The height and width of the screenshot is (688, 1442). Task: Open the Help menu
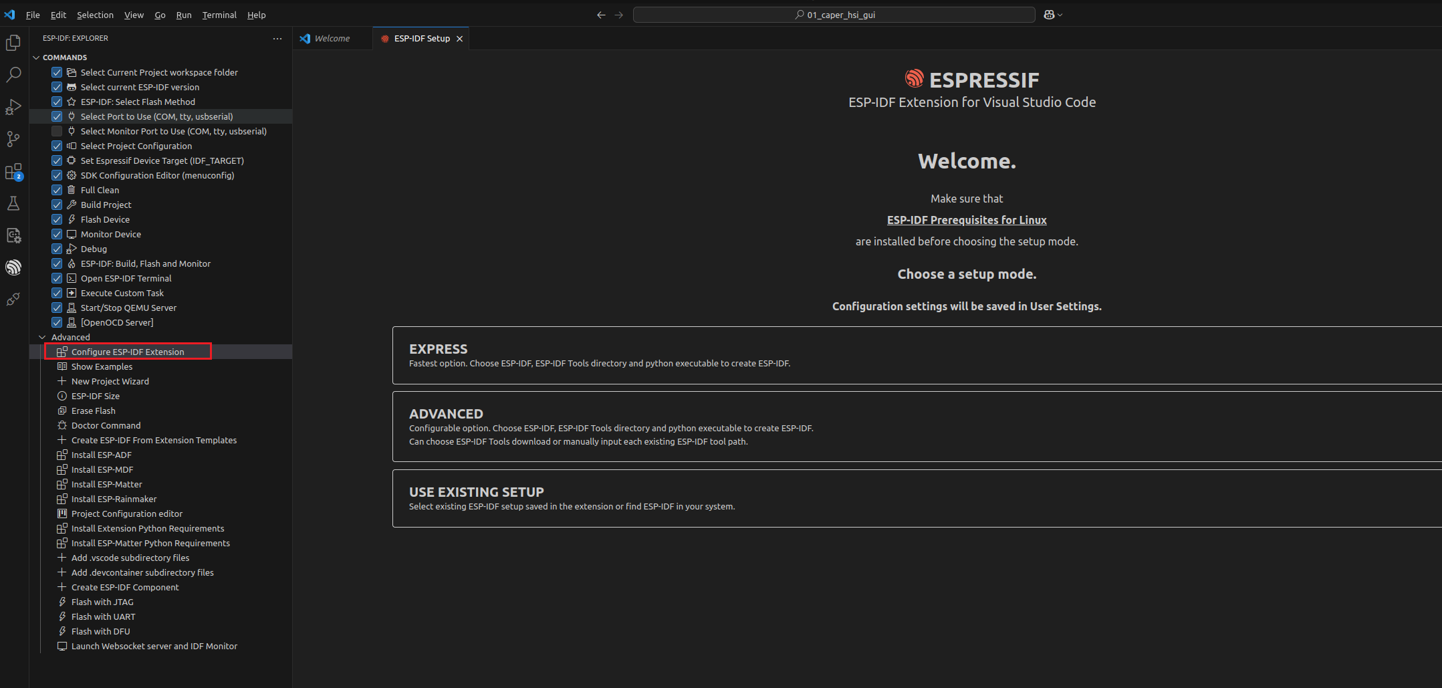tap(256, 15)
